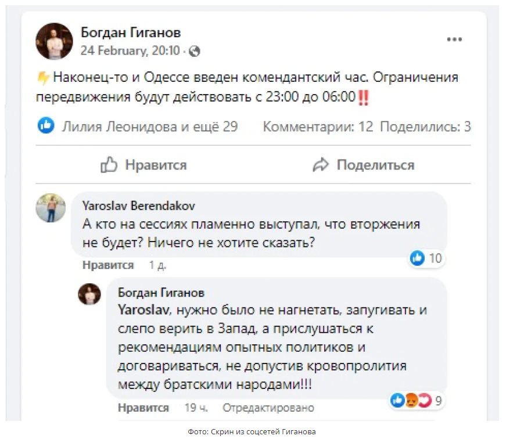Like Yaroslav Berendakov's comment via Нравится
The height and width of the screenshot is (443, 506).
coord(108,265)
